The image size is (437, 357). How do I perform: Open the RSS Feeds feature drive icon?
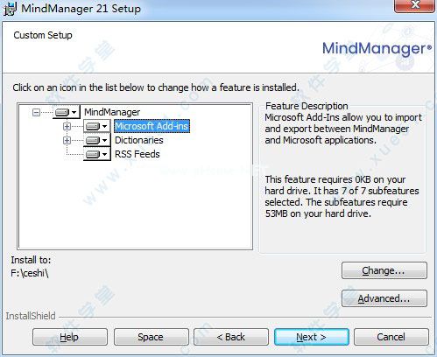pos(97,154)
